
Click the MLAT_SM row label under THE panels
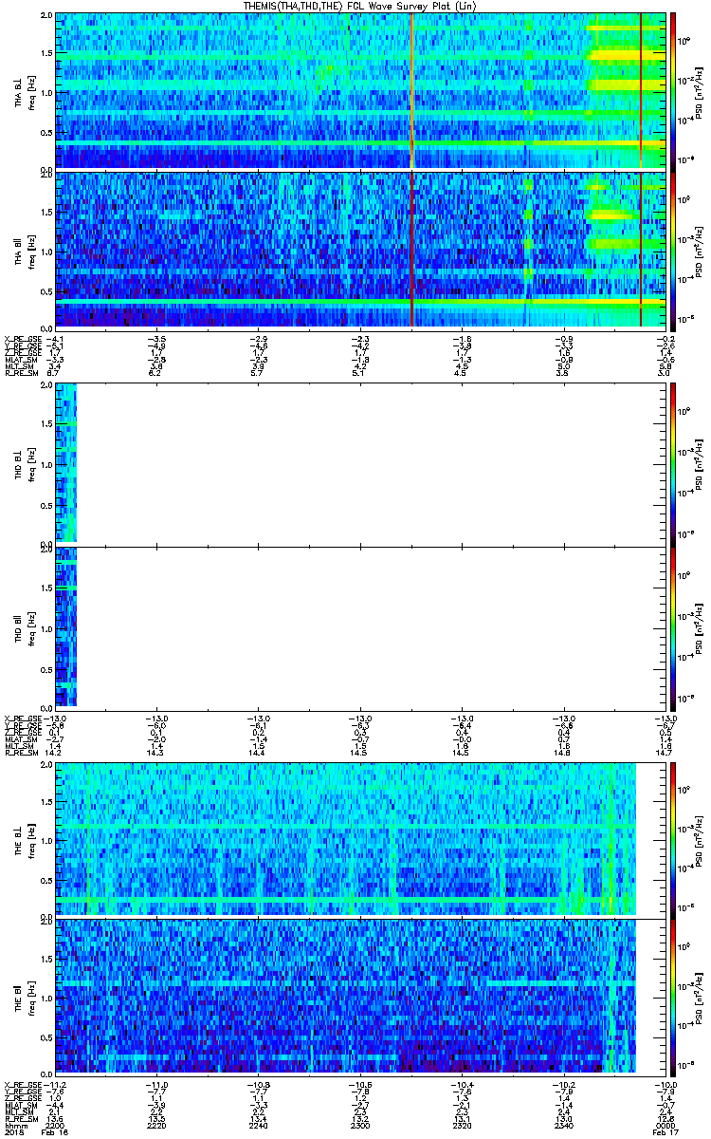20,1106
